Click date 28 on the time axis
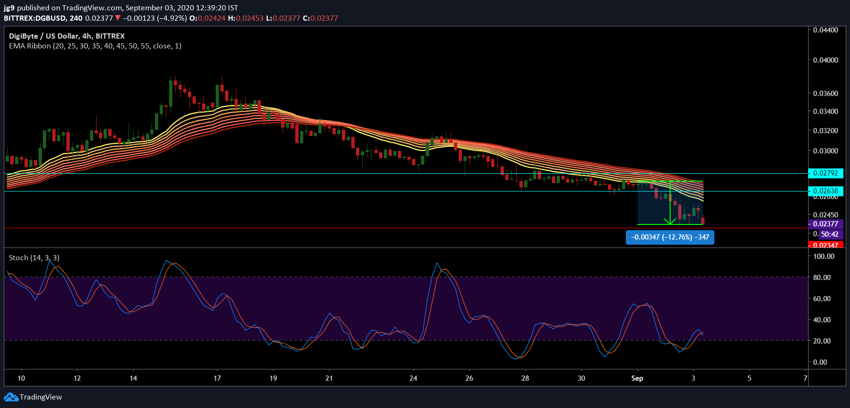The width and height of the screenshot is (850, 408). click(525, 378)
